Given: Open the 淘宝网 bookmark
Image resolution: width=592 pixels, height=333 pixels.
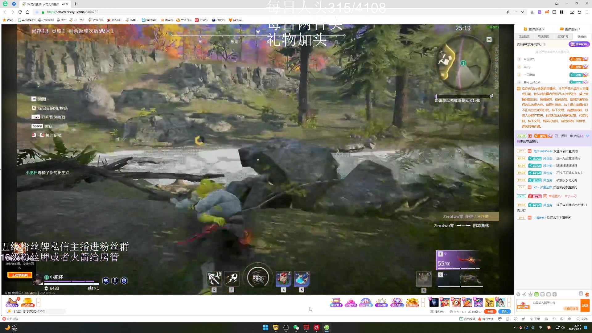Looking at the screenshot, I should click(167, 20).
